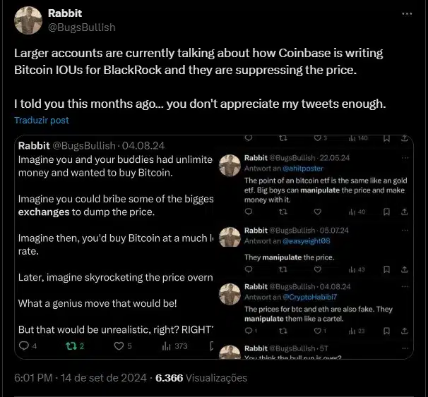Click the Rabbit profile avatar at top

click(28, 20)
